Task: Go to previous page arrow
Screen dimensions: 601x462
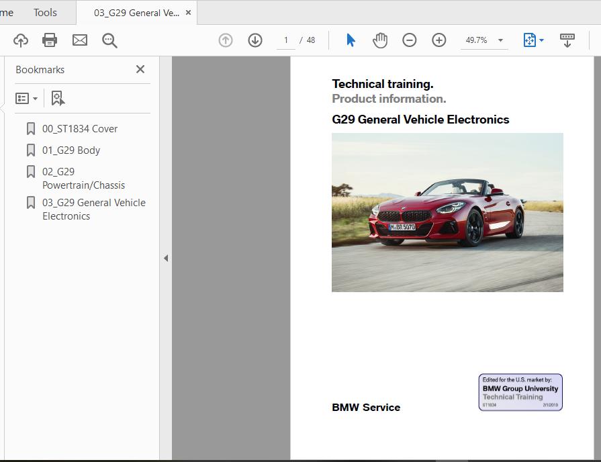Action: pos(226,40)
